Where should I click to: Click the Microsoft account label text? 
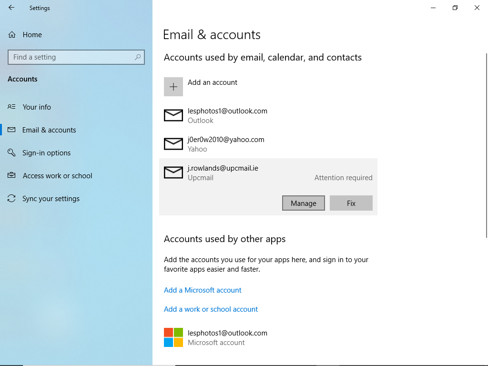click(x=216, y=343)
